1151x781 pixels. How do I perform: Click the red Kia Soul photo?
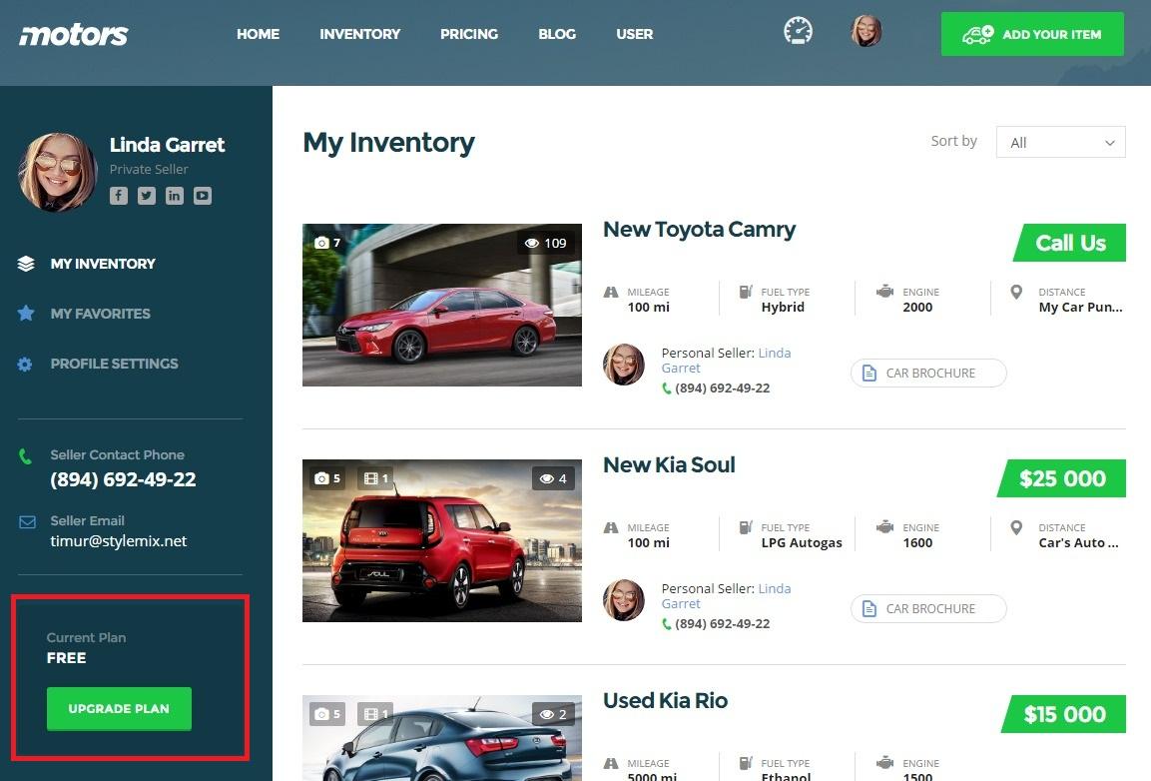point(442,540)
